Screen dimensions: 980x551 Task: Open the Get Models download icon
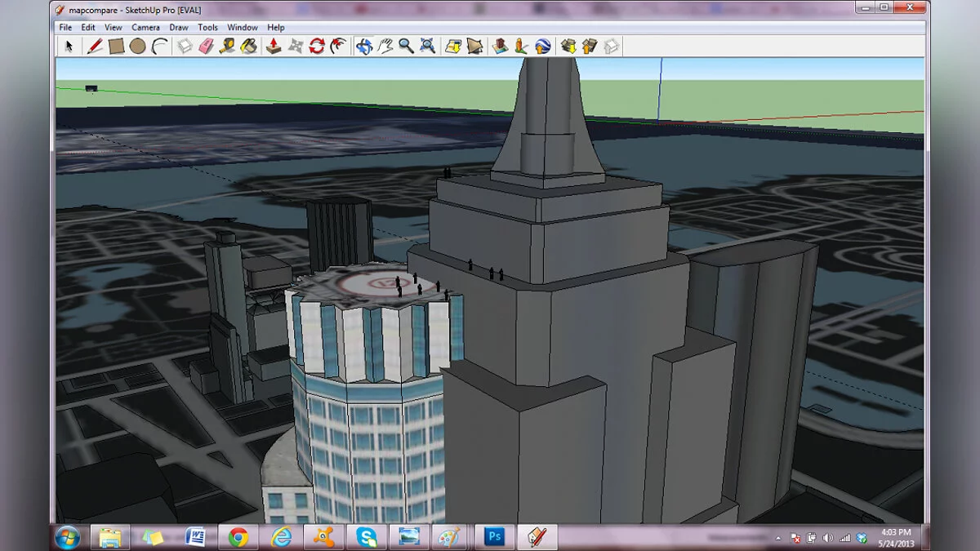(568, 47)
